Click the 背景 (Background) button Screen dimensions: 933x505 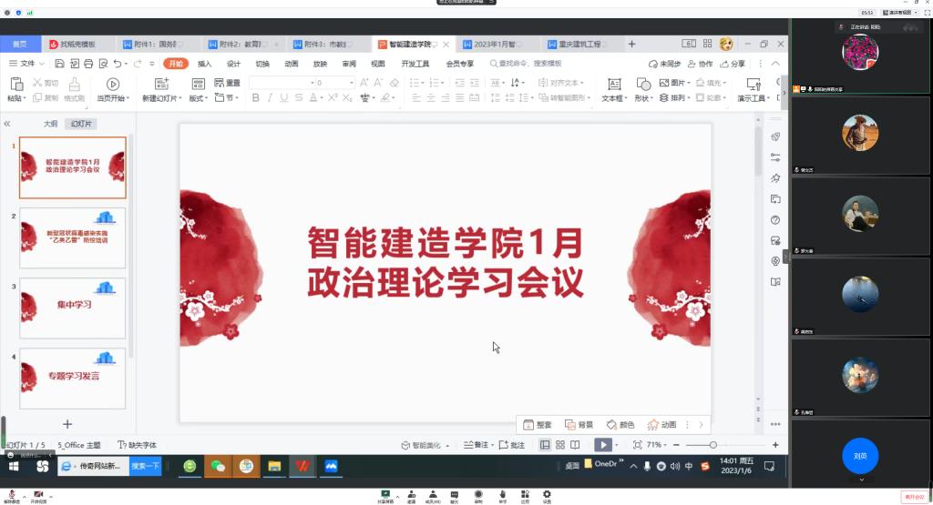(x=579, y=425)
